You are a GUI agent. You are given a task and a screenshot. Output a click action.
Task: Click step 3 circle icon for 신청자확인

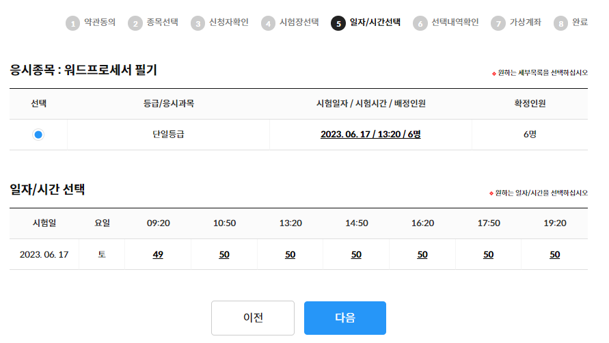tap(198, 23)
